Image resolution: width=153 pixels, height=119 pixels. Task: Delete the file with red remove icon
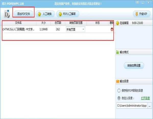tap(112, 29)
